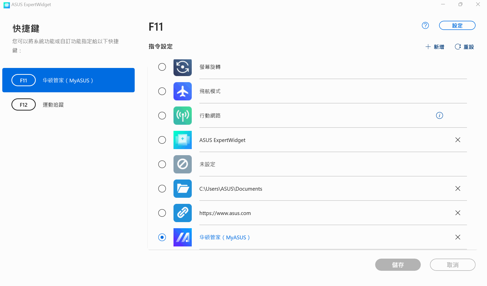Click the F12 key badge

24,104
